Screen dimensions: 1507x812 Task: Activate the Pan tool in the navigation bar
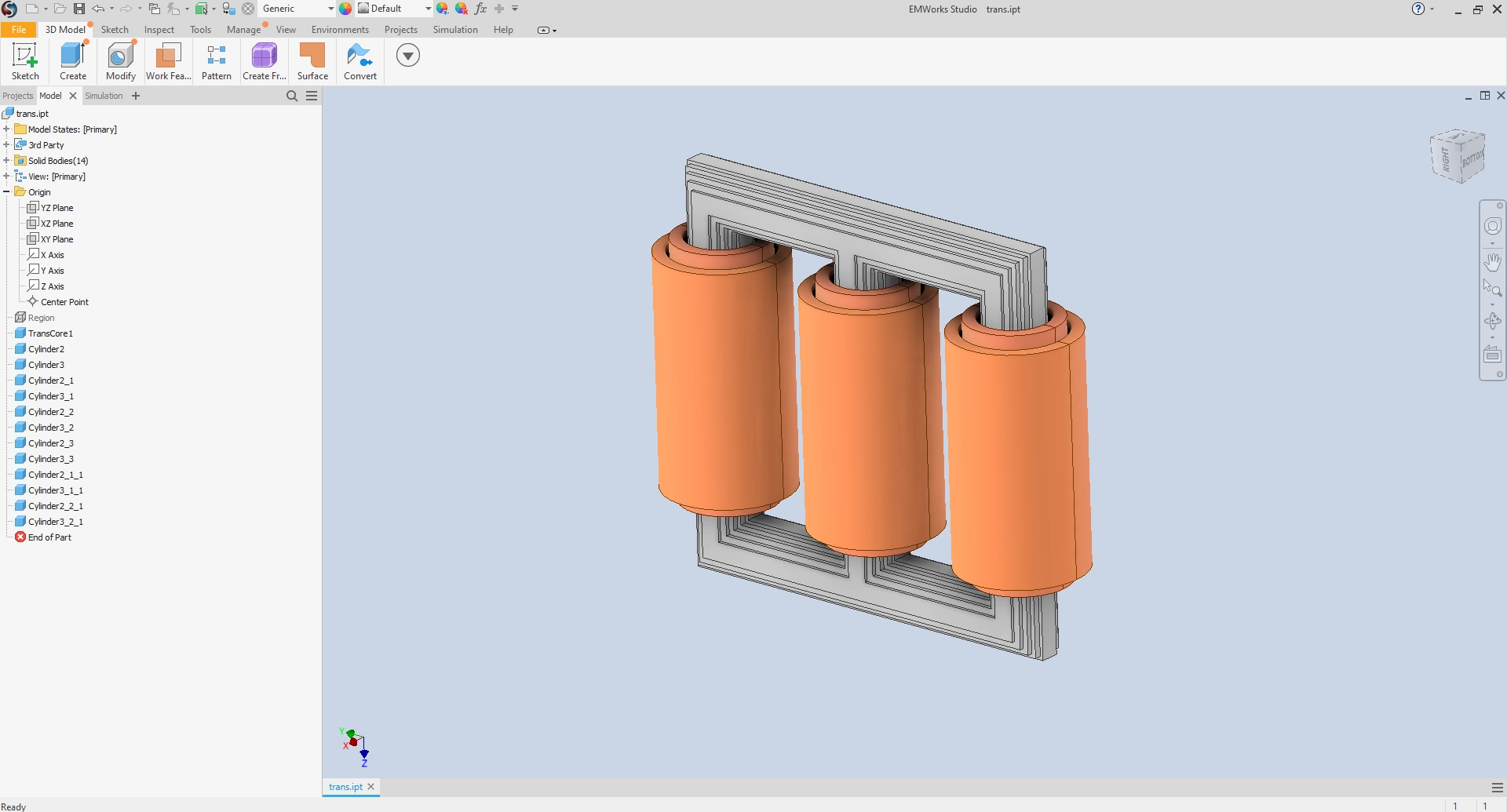tap(1492, 262)
